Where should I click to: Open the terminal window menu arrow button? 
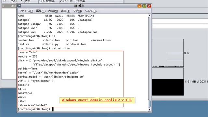19,6
